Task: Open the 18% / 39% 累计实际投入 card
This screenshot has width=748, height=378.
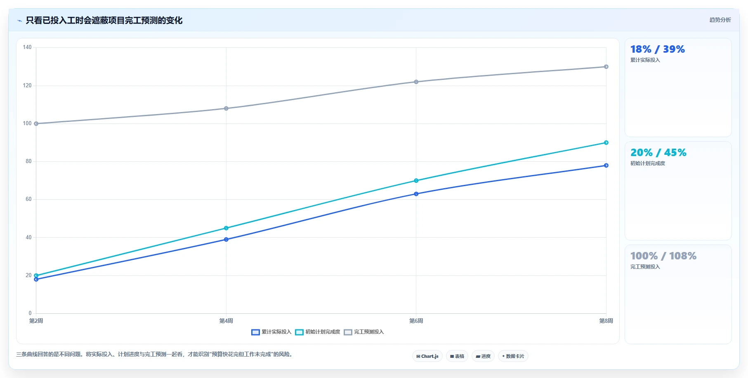Action: (x=678, y=87)
